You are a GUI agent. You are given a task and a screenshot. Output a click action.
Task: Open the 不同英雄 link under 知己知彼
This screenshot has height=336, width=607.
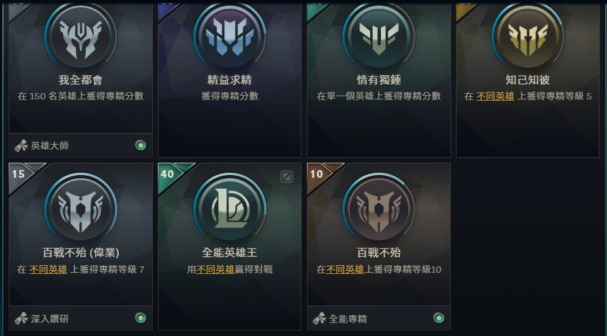(495, 96)
